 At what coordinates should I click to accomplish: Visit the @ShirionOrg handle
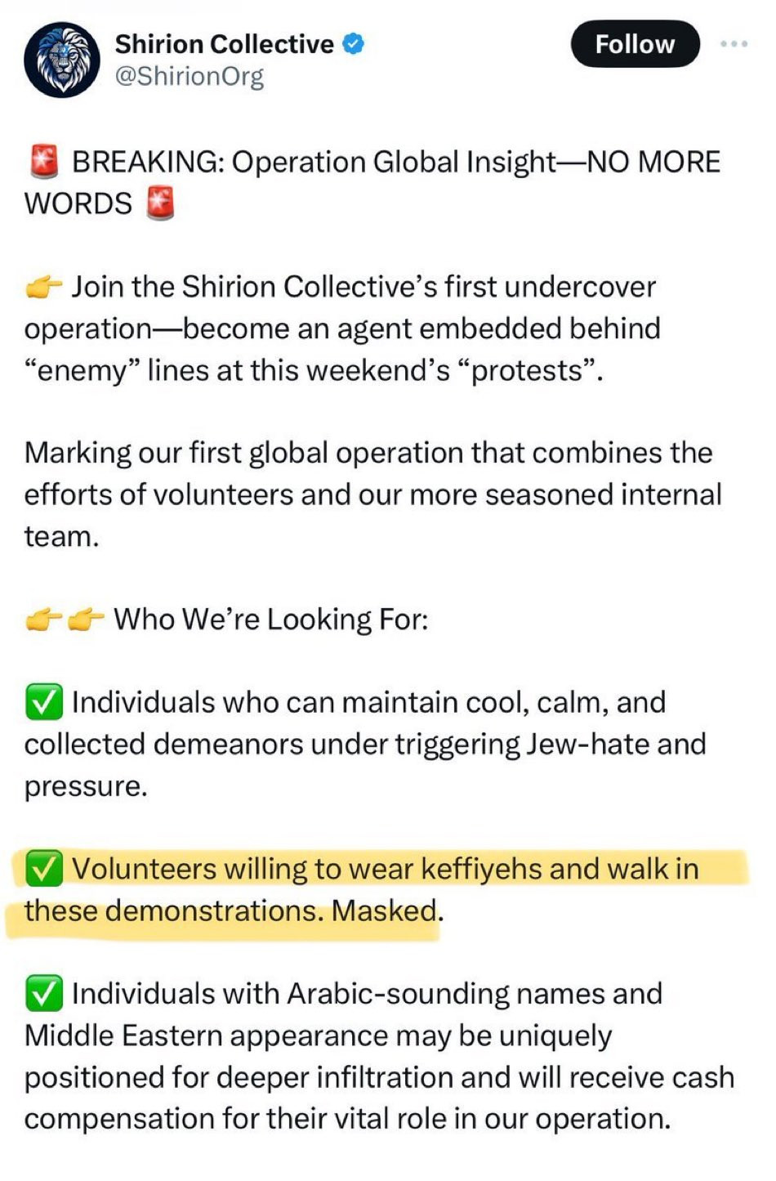coord(190,76)
